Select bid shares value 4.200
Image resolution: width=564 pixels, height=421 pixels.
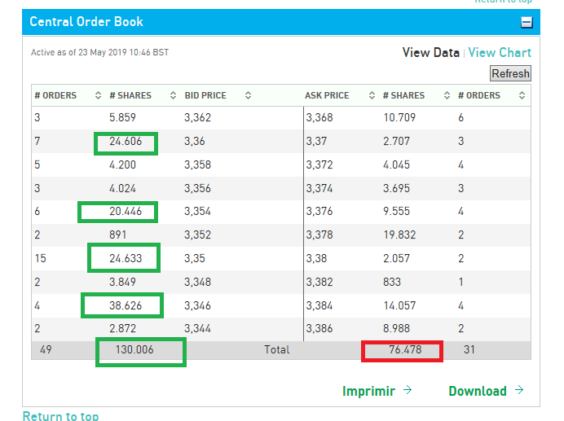click(x=122, y=164)
